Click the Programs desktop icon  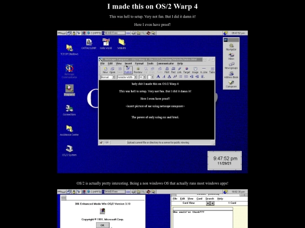point(69,90)
